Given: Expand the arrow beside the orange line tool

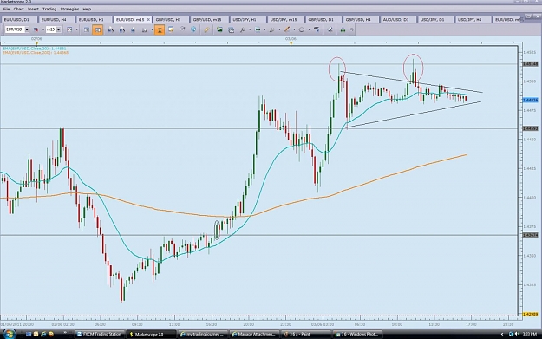Looking at the screenshot, I should [294, 29].
